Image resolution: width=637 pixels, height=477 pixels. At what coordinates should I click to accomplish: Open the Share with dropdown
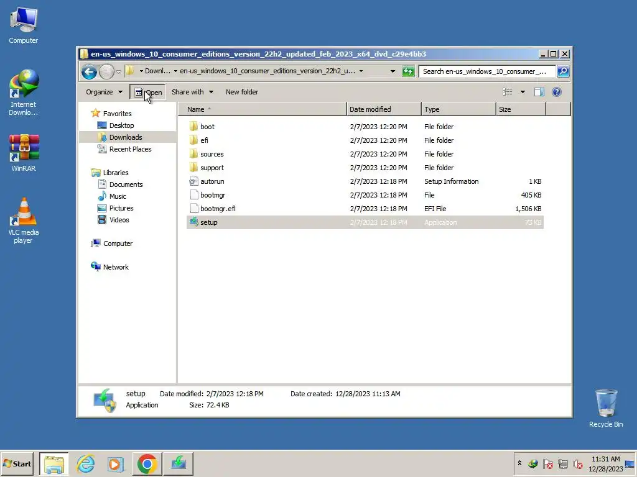click(x=192, y=92)
